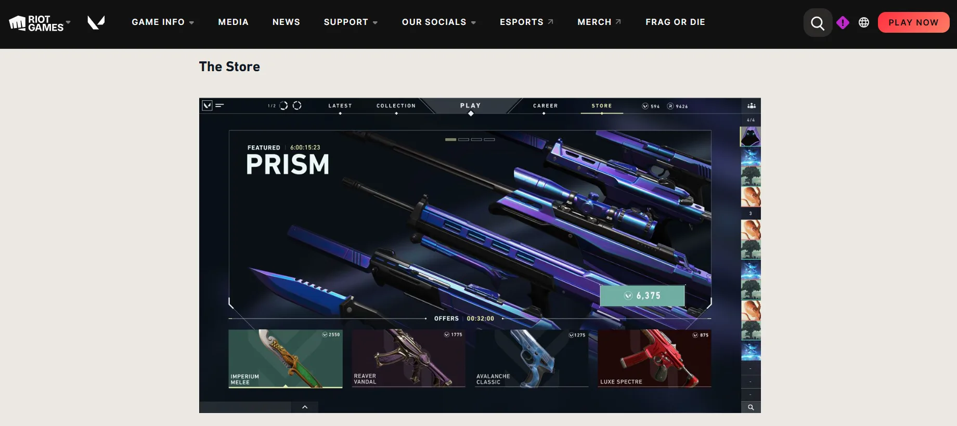Click the purple diamond alert icon

[843, 22]
